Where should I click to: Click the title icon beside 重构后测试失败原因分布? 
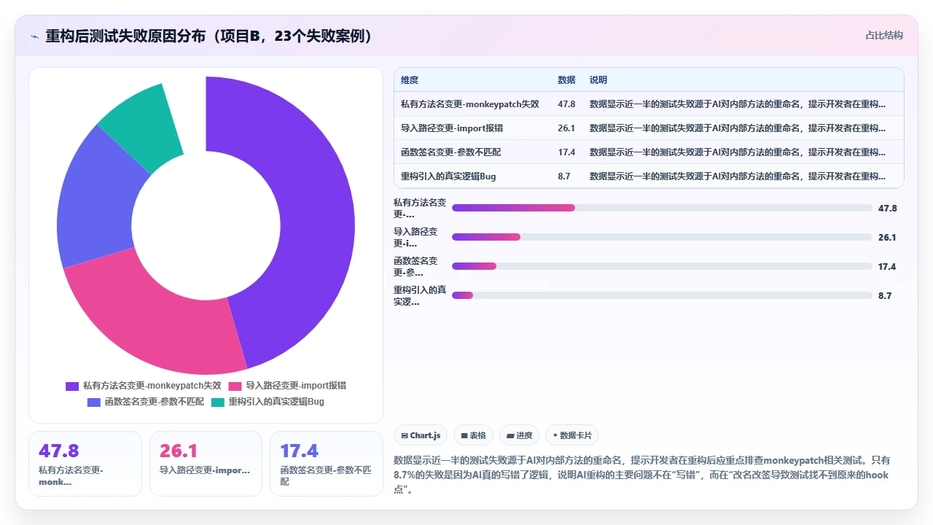[34, 36]
